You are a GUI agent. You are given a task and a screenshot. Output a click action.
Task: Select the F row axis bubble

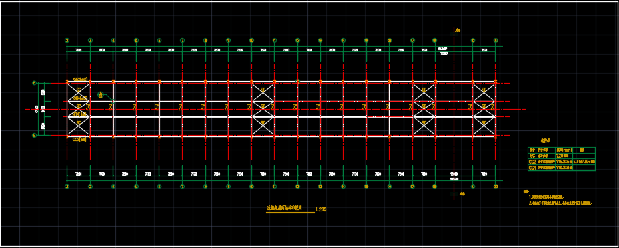point(34,83)
